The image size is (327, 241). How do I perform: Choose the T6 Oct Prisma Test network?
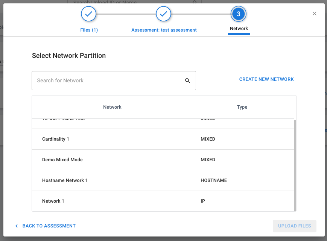pos(112,118)
